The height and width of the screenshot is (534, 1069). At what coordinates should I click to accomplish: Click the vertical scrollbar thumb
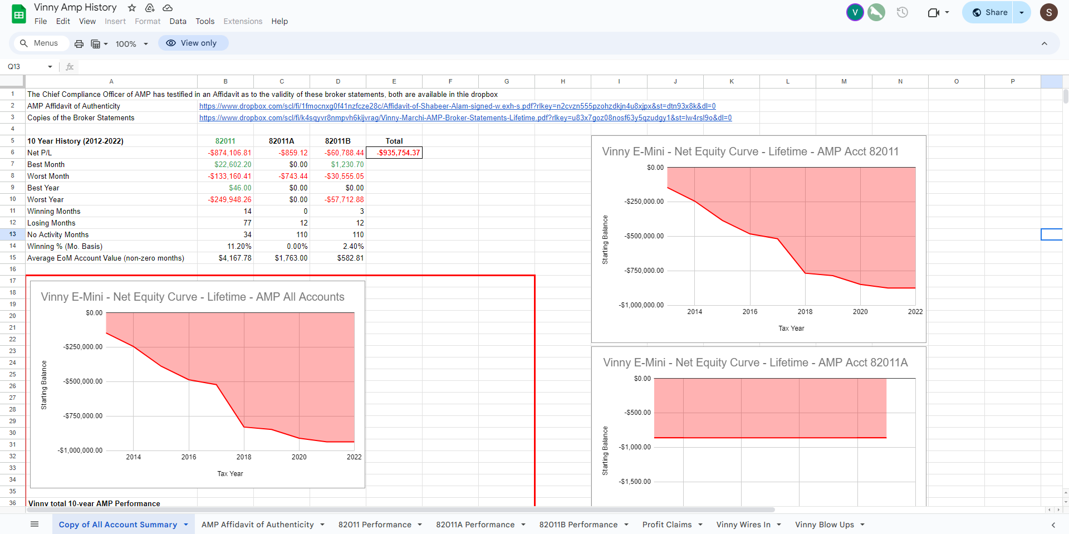(x=1066, y=96)
